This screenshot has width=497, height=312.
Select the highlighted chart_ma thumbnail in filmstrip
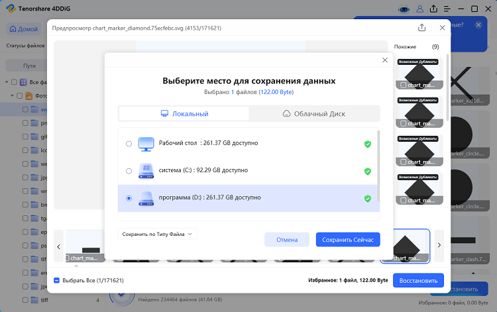click(405, 246)
